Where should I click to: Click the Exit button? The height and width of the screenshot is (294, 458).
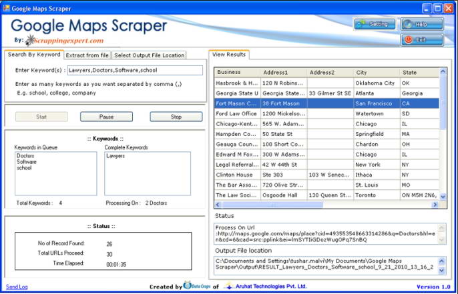coord(422,40)
